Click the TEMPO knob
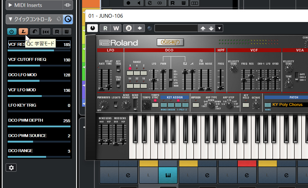Screen dimensions: 308x188 click(x=146, y=105)
